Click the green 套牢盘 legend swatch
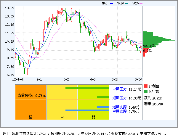The height and width of the screenshot is (135, 178). tap(146, 91)
